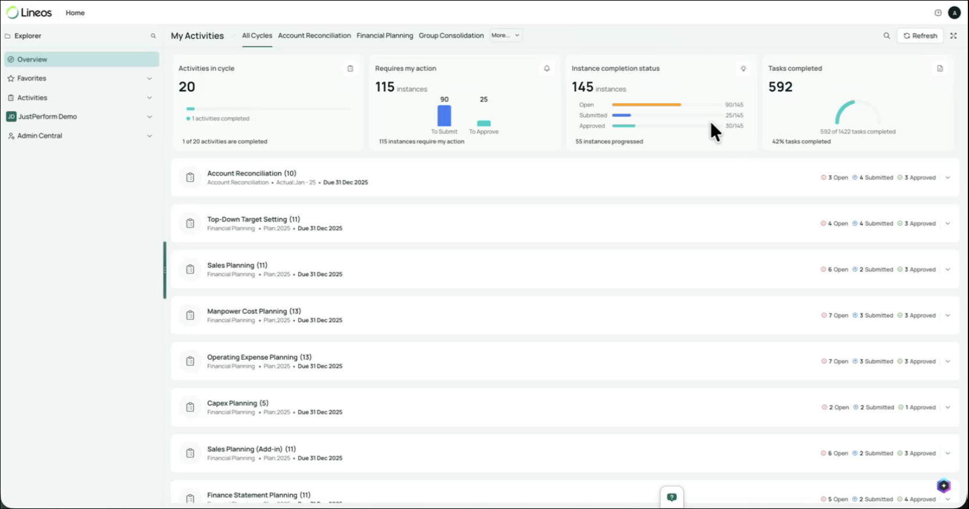Viewport: 969px width, 509px height.
Task: Open the help icon in top bar
Action: 938,13
